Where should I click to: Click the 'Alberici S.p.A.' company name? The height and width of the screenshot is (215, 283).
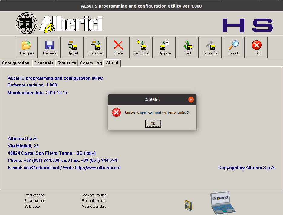coord(23,138)
